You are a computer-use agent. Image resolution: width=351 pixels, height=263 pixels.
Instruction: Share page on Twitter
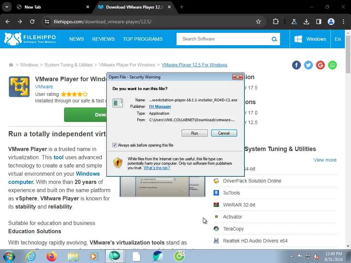308,65
